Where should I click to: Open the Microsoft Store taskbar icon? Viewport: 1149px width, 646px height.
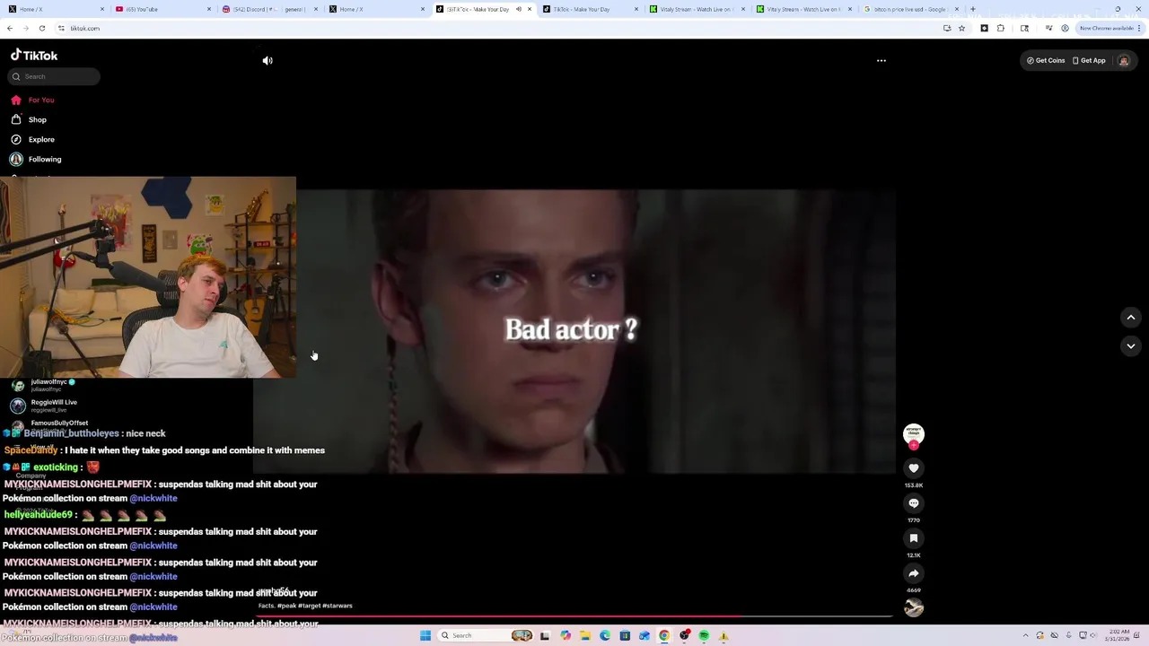(625, 635)
